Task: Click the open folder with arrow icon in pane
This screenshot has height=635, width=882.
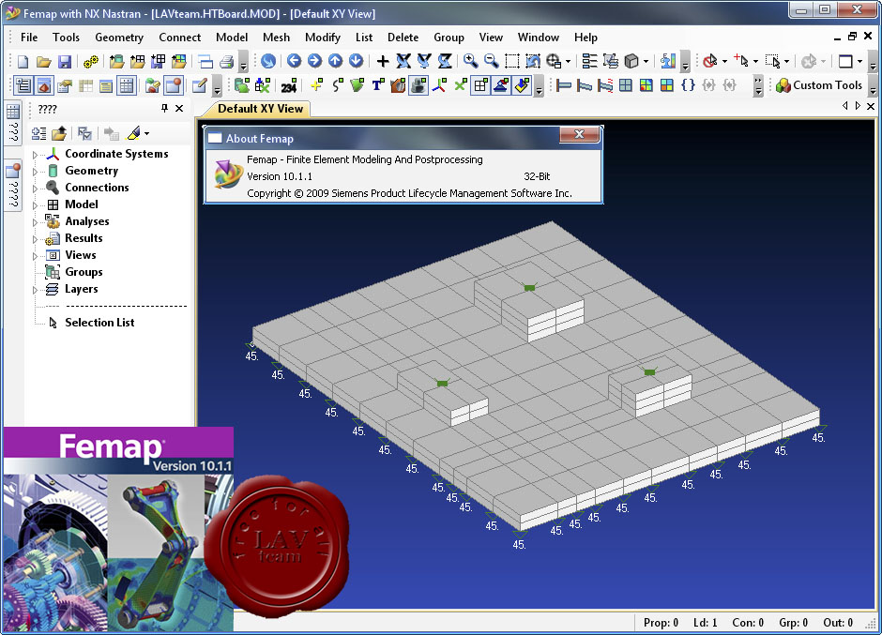Action: 59,133
